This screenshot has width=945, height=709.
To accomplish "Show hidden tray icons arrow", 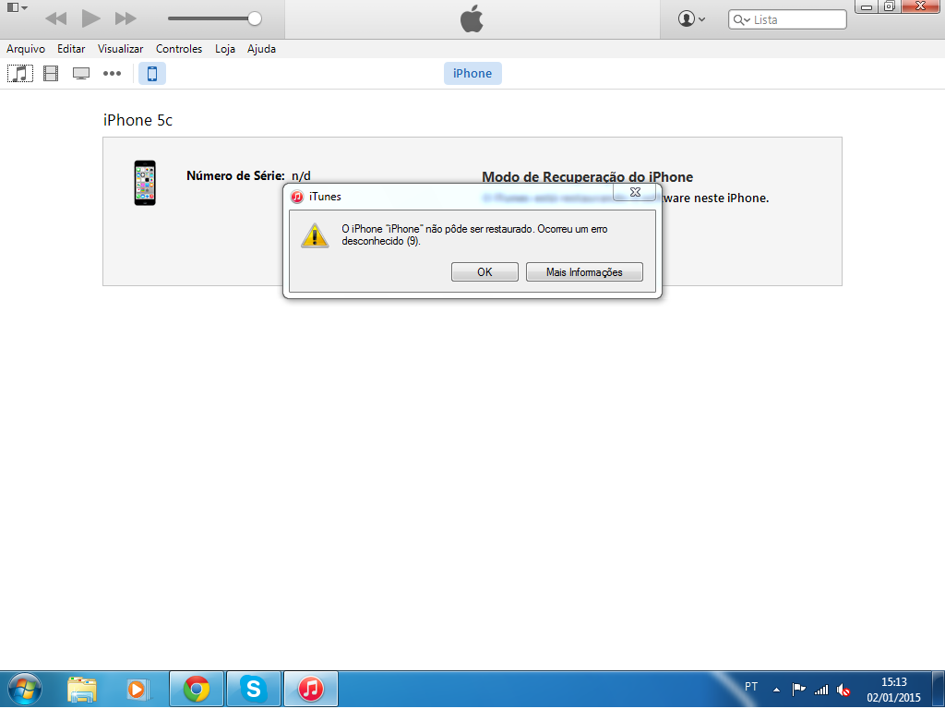I will pos(776,690).
